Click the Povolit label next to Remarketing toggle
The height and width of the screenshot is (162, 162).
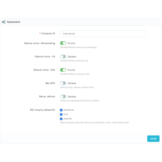(71, 43)
